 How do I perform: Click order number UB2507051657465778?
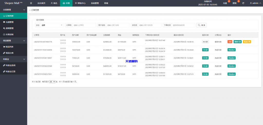[x=43, y=42]
